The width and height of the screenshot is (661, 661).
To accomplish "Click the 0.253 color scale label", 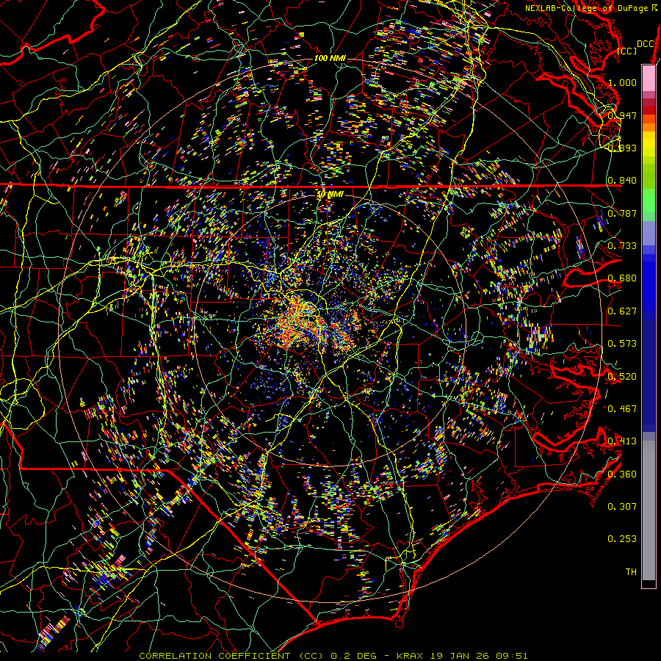I will [622, 539].
